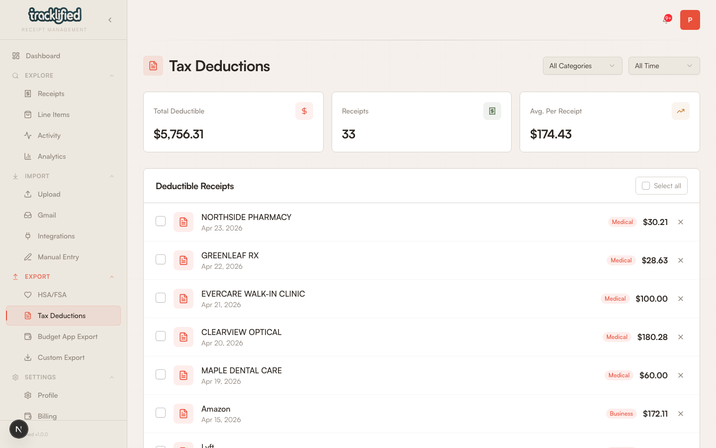Toggle the Select all checkbox

pyautogui.click(x=646, y=186)
